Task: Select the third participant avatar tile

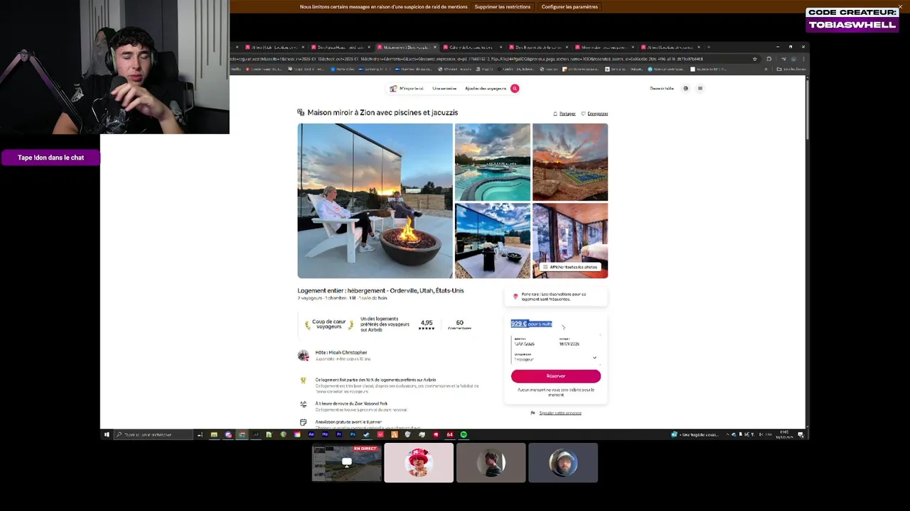Action: coord(491,463)
